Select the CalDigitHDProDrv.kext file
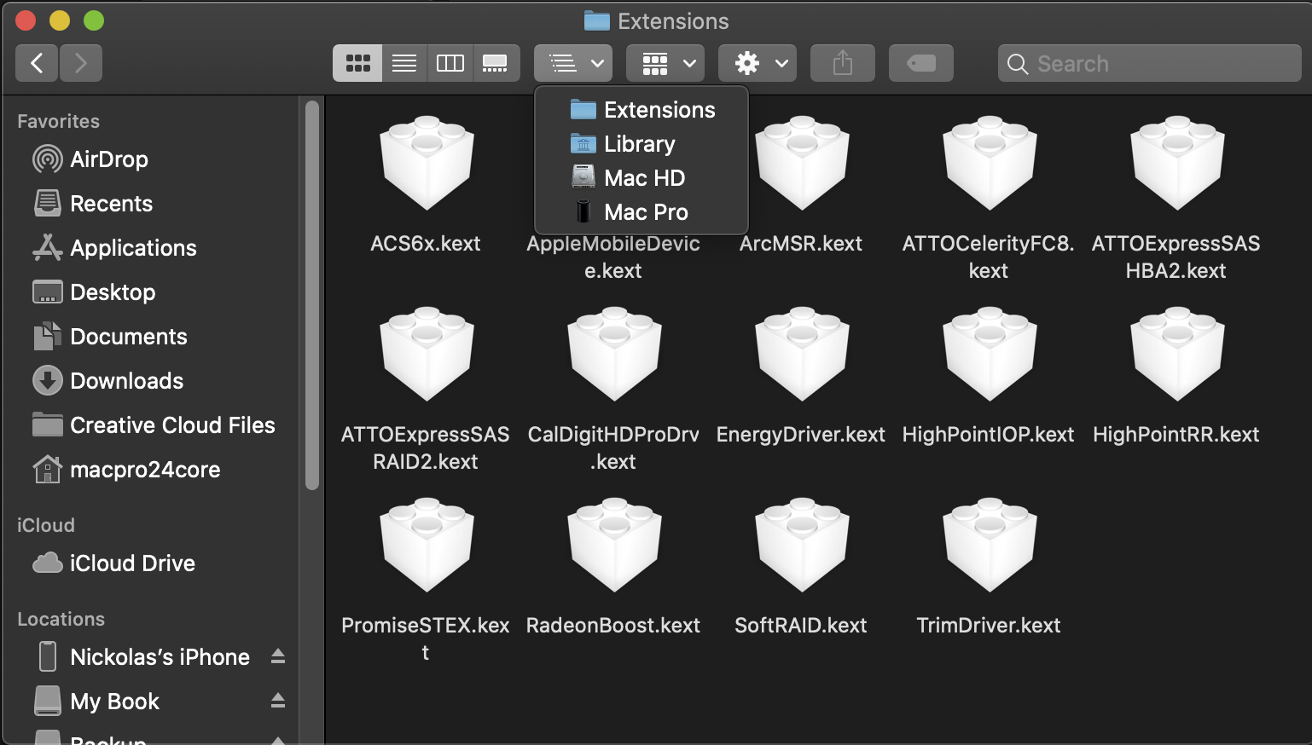This screenshot has width=1312, height=745. [613, 389]
